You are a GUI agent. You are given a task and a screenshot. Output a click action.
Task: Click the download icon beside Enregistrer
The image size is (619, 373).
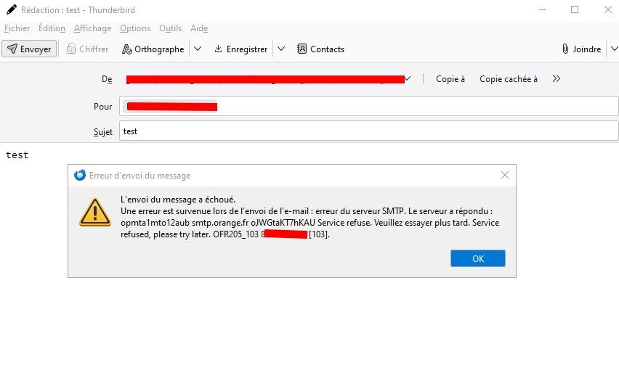(x=218, y=49)
